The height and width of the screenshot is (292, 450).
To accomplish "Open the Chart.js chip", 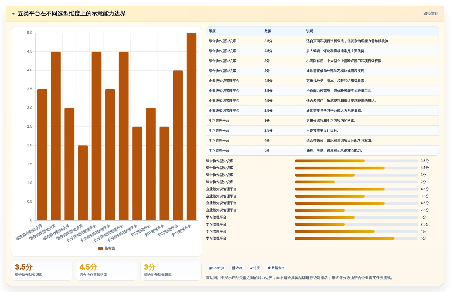I will click(x=216, y=268).
